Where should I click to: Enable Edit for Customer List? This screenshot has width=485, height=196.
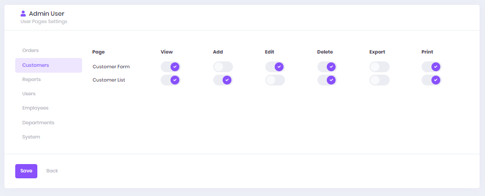tap(275, 80)
